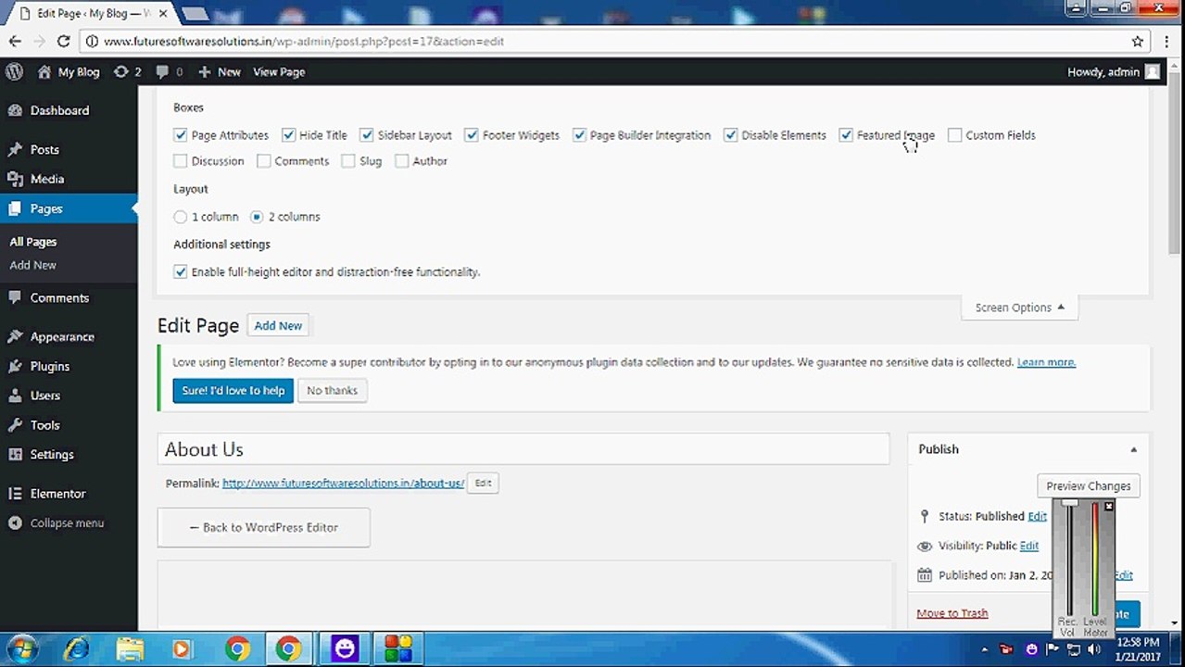Uncheck the Disable Elements box
Image resolution: width=1185 pixels, height=667 pixels.
click(x=731, y=135)
